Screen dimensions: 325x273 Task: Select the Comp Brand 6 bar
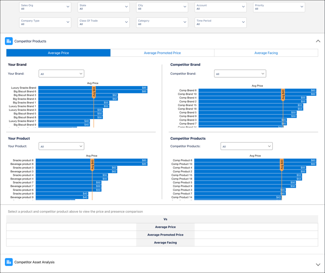(258, 90)
